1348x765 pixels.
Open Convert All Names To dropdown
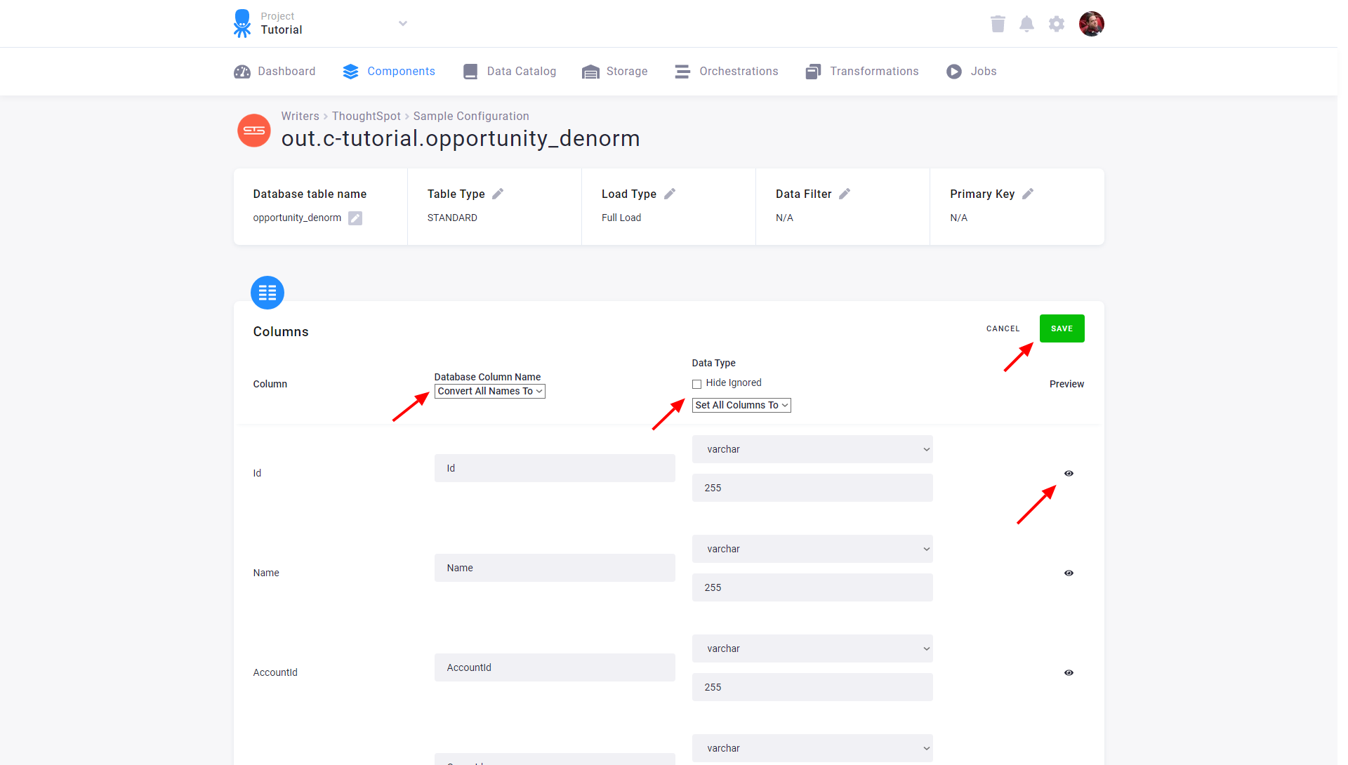point(489,391)
